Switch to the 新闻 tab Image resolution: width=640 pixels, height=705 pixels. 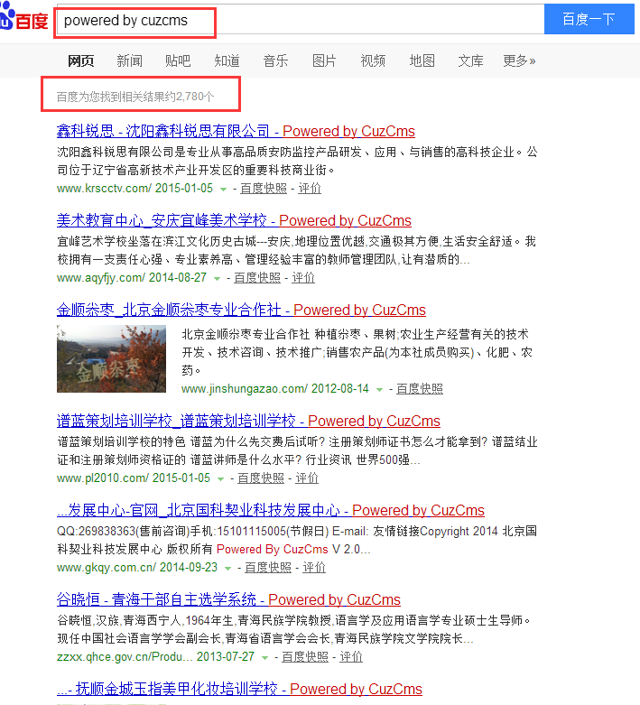pos(129,60)
